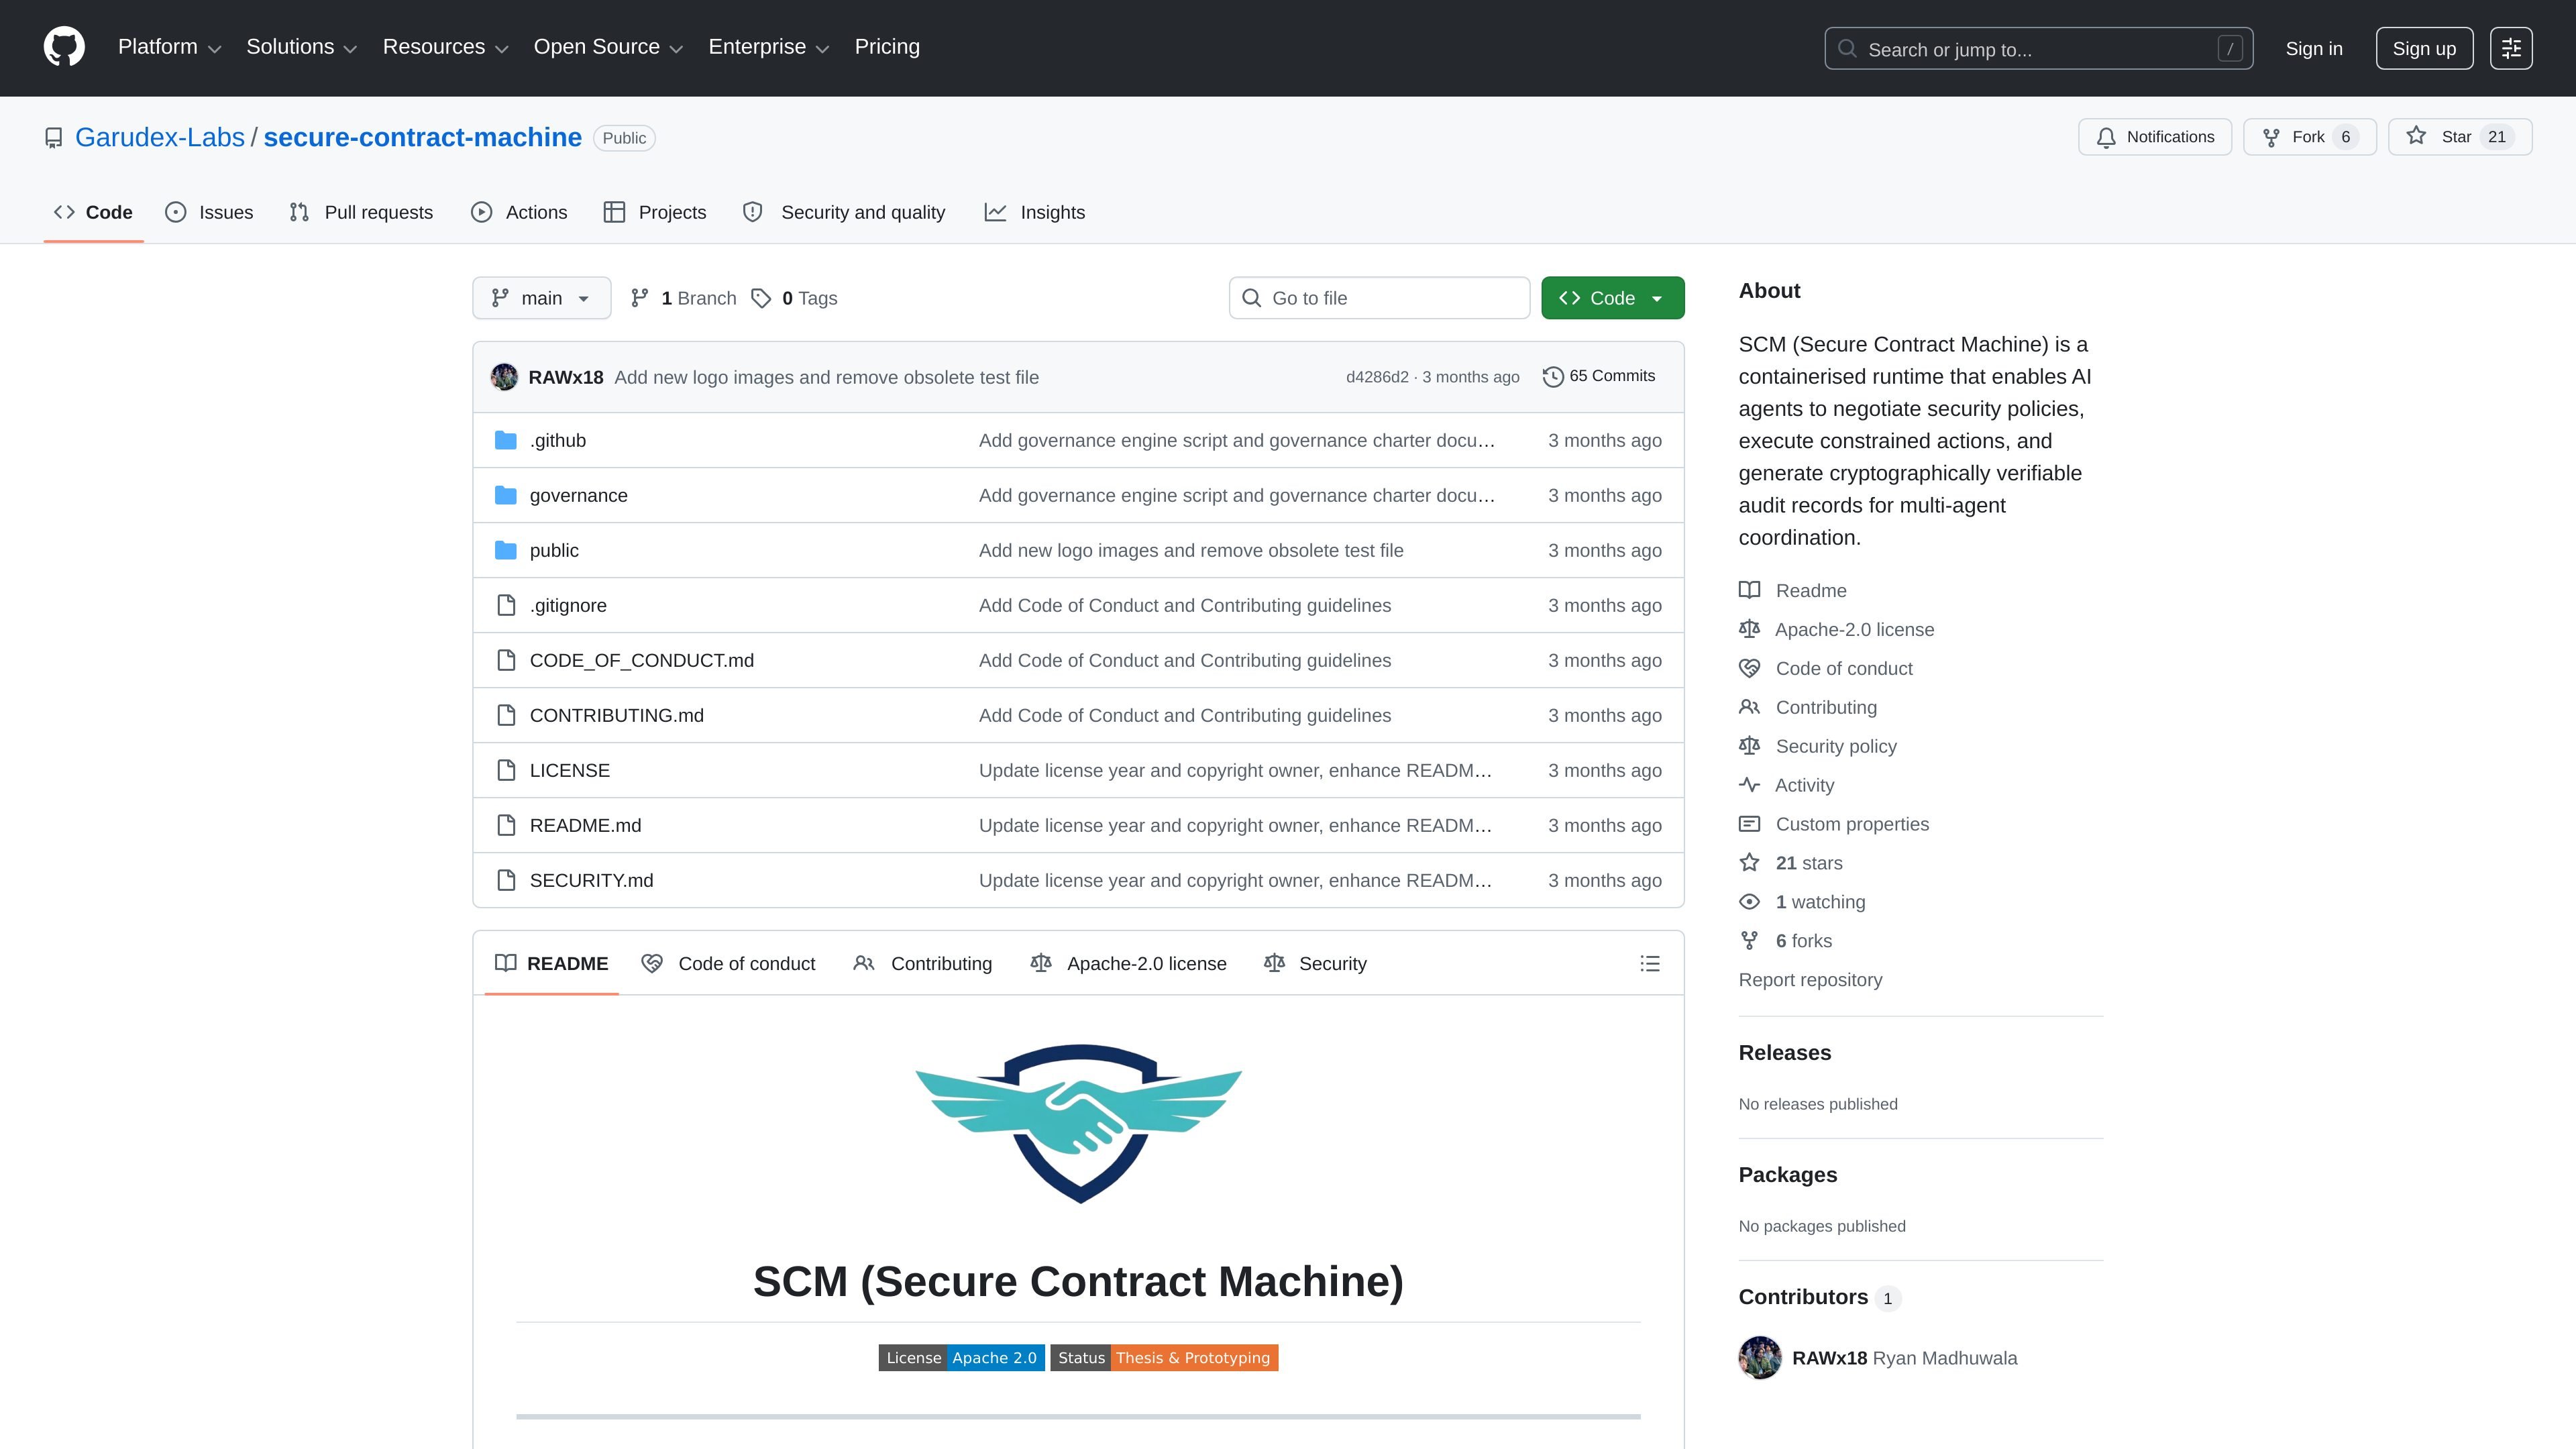The image size is (2576, 1449).
Task: Open the README.md file
Action: pyautogui.click(x=586, y=825)
